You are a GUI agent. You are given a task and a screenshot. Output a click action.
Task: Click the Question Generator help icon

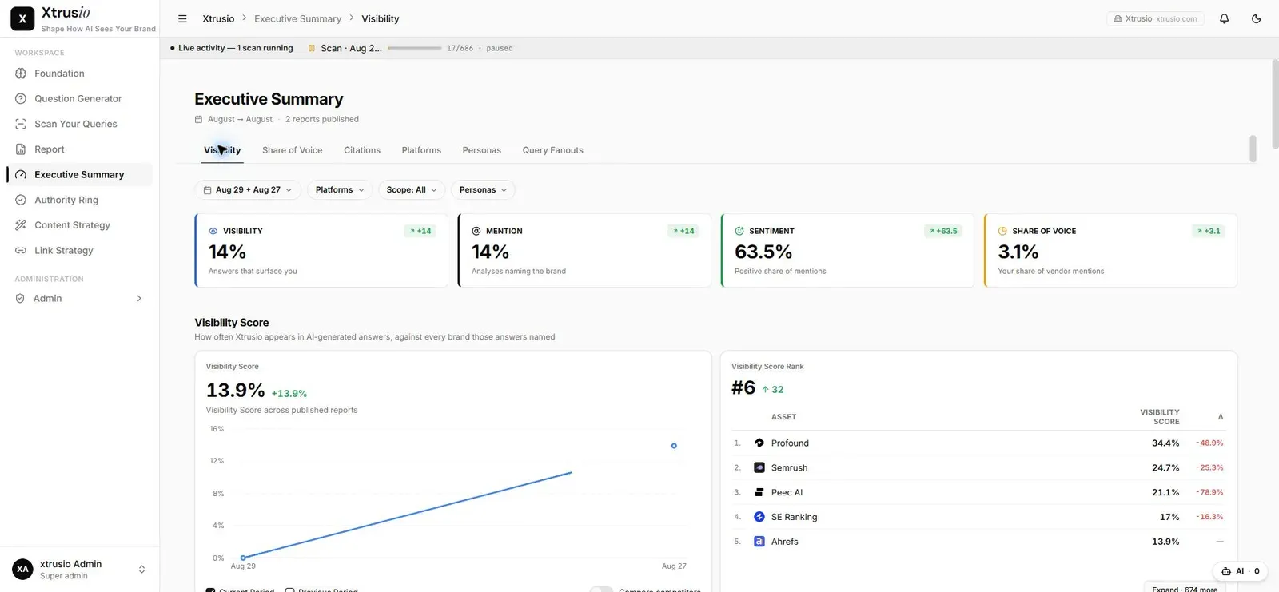pos(21,99)
